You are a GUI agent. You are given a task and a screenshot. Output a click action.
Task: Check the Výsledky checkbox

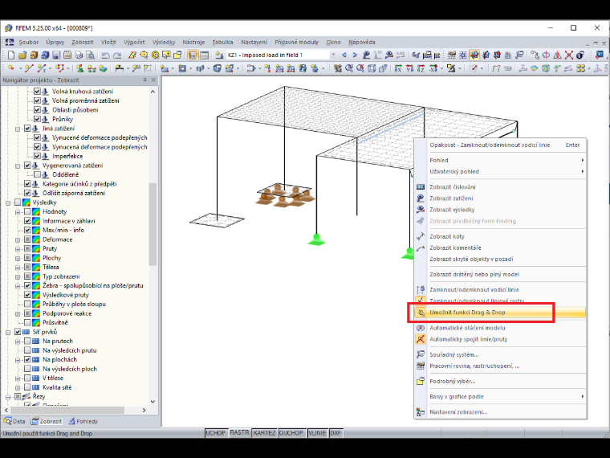[x=18, y=202]
